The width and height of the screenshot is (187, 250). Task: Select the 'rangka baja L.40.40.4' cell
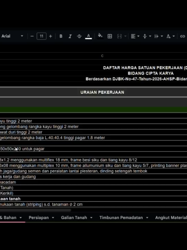point(93,138)
